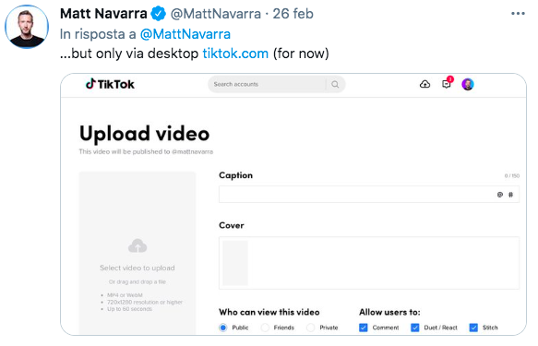Insert hashtag using the # icon
The image size is (538, 346).
(510, 195)
